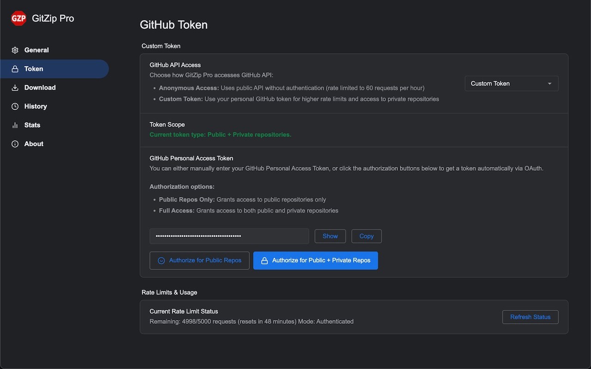Screen dimensions: 591x369
Task: Click the 'Full Access:' bullet text
Action: [x=177, y=211]
